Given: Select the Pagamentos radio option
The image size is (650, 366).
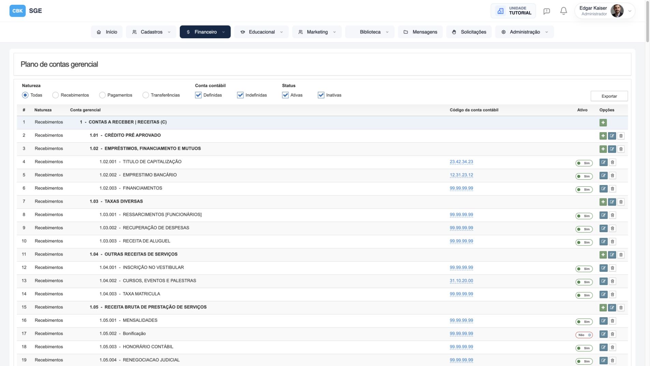Looking at the screenshot, I should 102,95.
